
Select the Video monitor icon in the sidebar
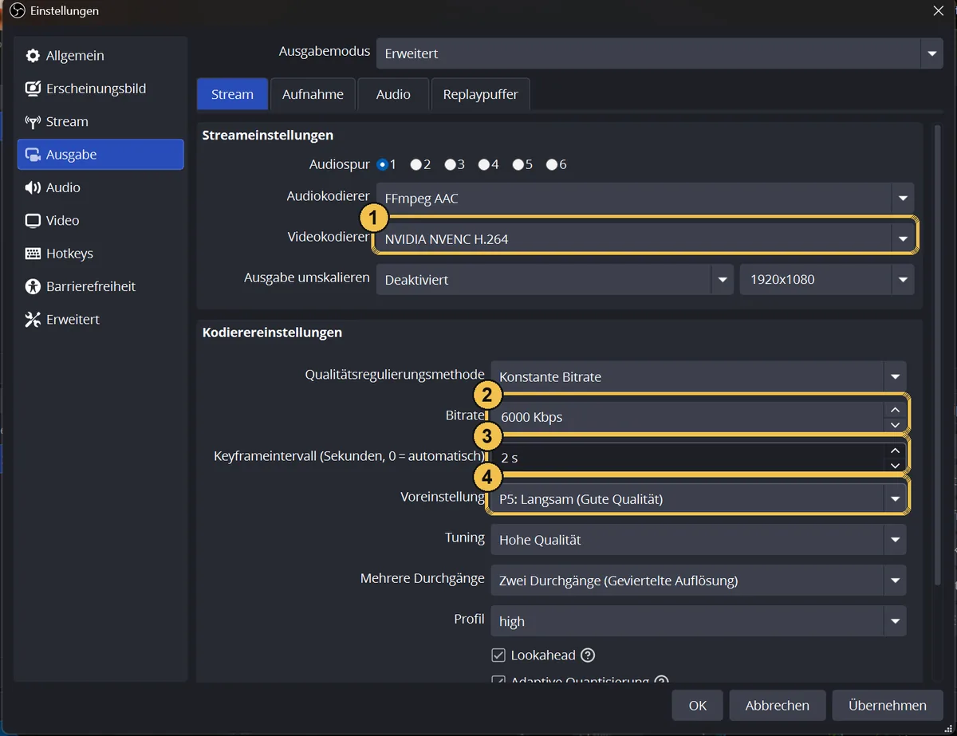[33, 221]
